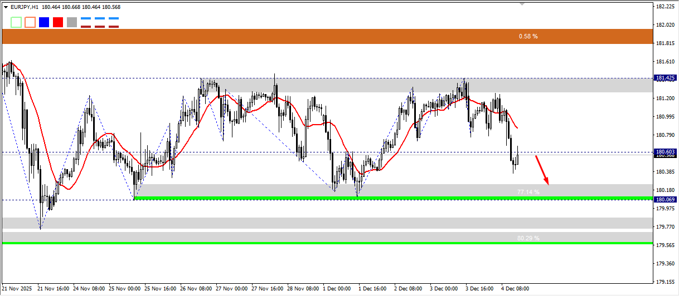Select the 181.425 price level tag
This screenshot has width=679, height=296.
666,78
